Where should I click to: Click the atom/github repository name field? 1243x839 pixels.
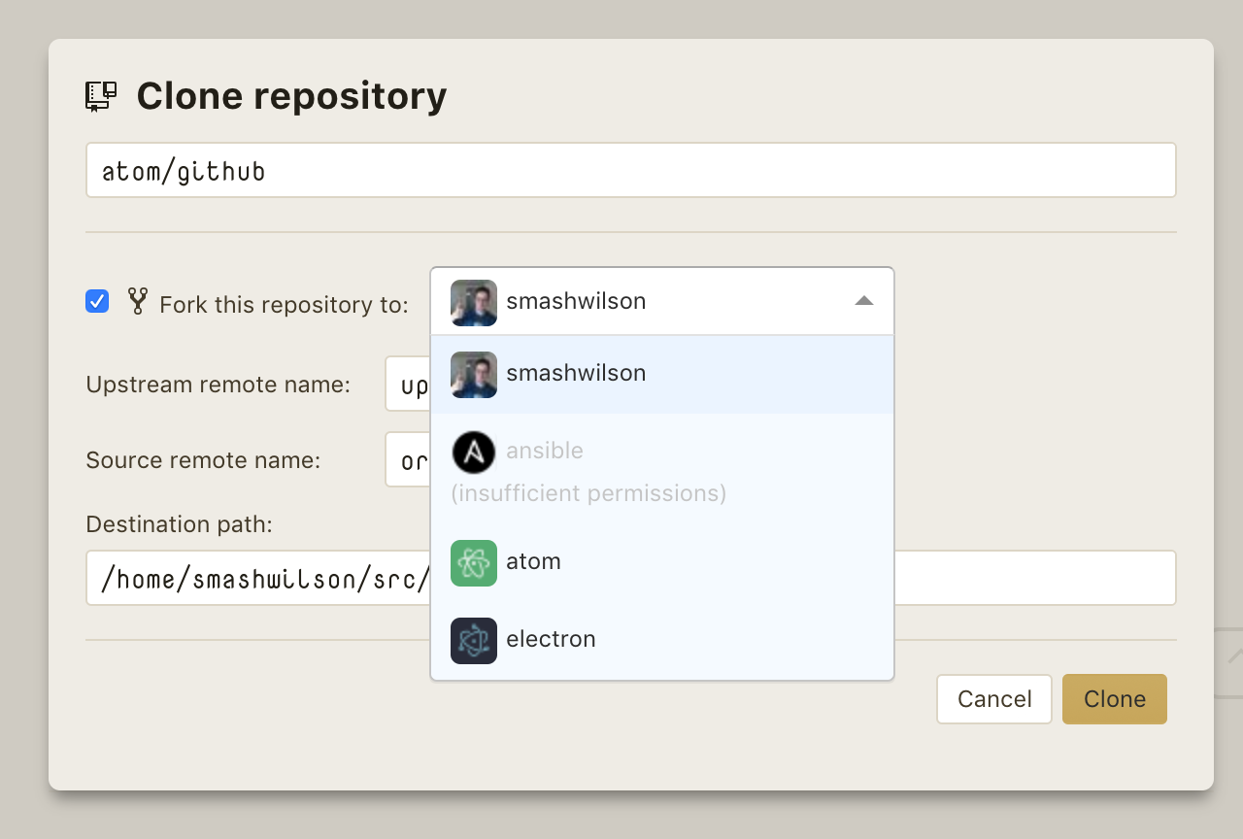point(631,170)
